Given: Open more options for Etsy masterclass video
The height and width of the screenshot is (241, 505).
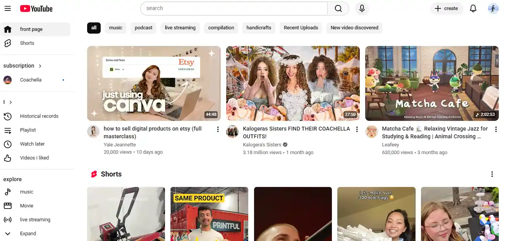Looking at the screenshot, I should (218, 129).
